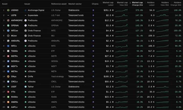Click the OPENAI token icon

(8, 25)
